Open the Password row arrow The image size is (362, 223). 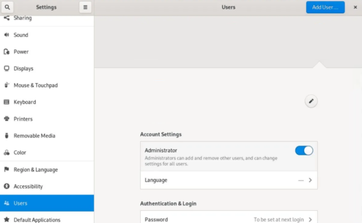[310, 220]
